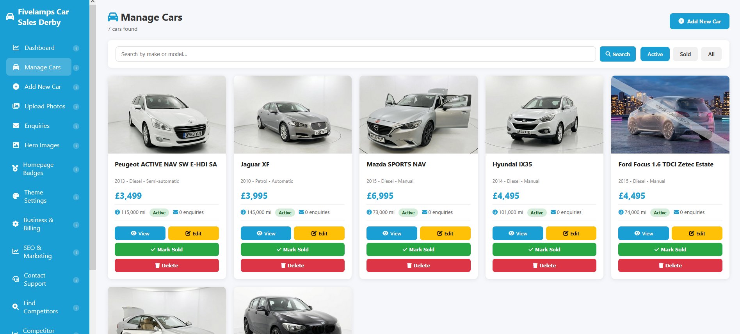The height and width of the screenshot is (334, 740).
Task: Open Find Competitors tool
Action: [x=39, y=307]
